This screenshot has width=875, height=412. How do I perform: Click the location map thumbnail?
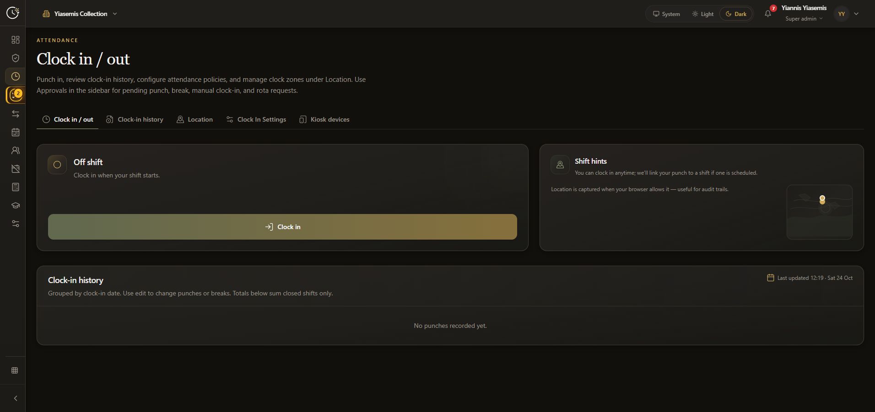[x=819, y=212]
